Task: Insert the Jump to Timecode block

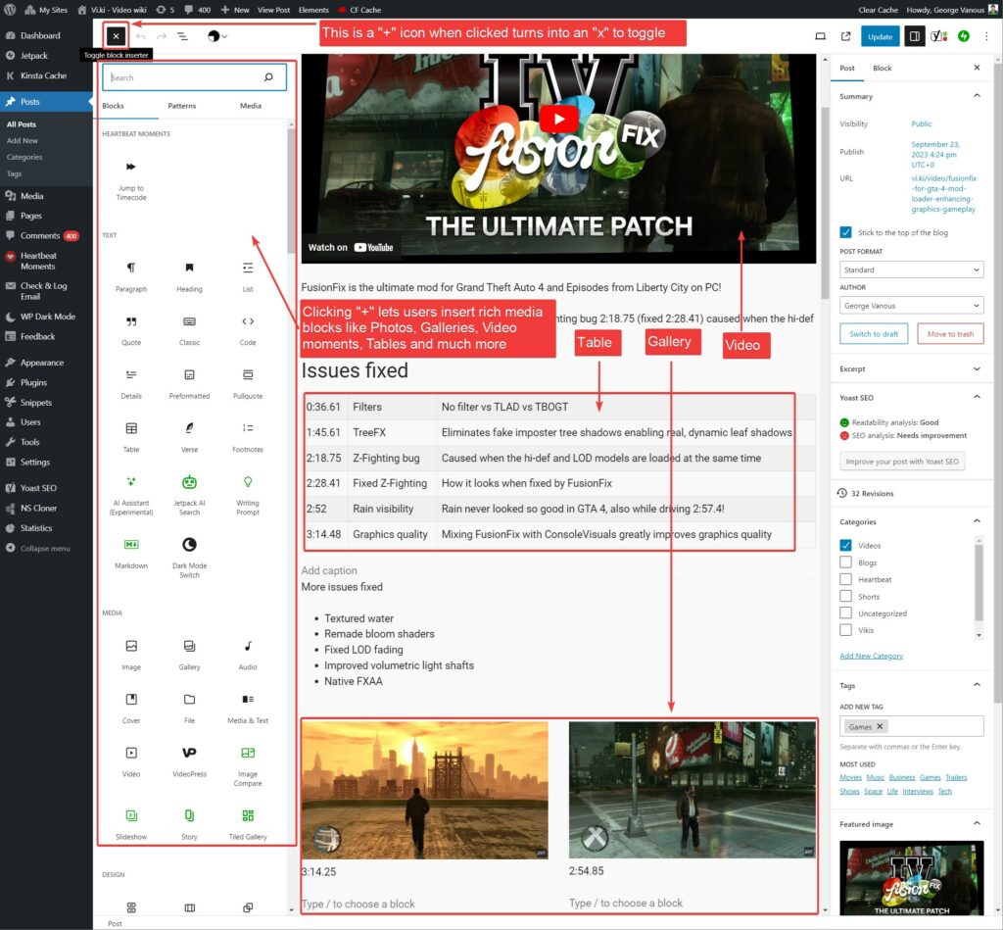Action: (x=131, y=180)
